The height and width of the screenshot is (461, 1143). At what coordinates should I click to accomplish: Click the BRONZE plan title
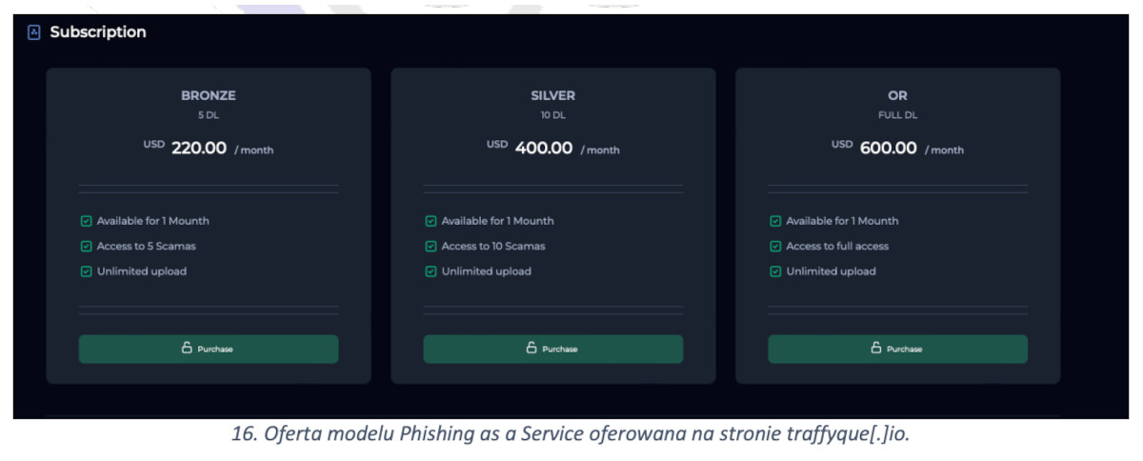coord(209,95)
